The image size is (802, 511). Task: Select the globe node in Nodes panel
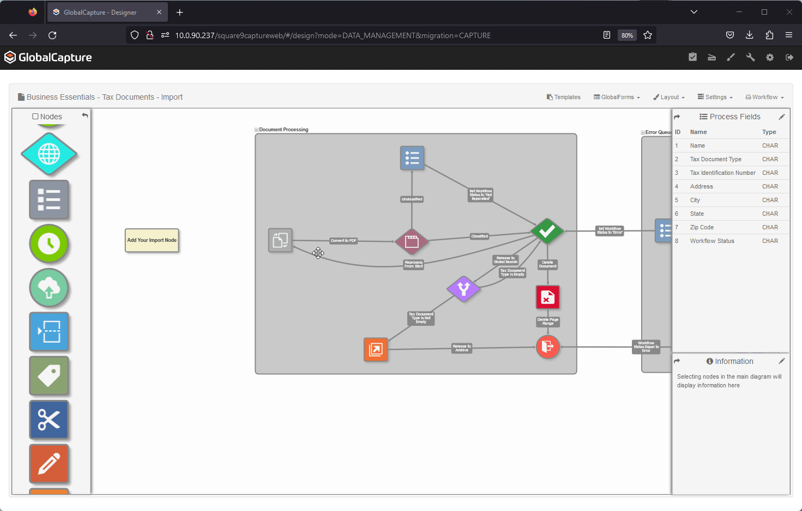tap(49, 154)
